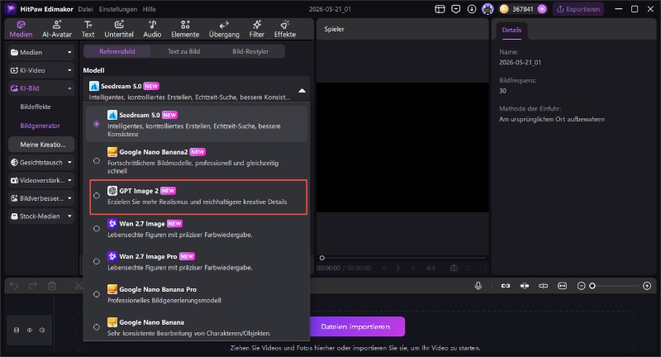Select Seedream 5.0 radio option
Screen dimensions: 661x357
pos(97,124)
